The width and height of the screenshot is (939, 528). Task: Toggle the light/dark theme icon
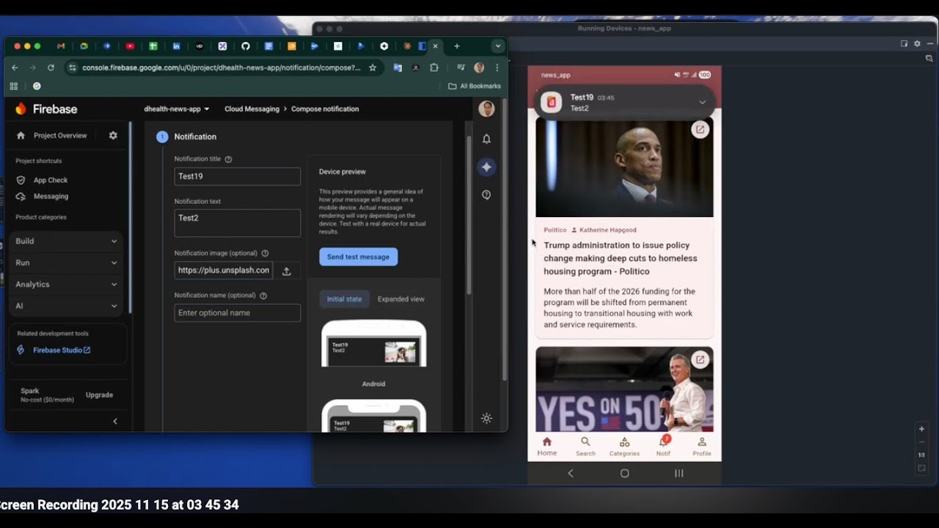pos(486,419)
